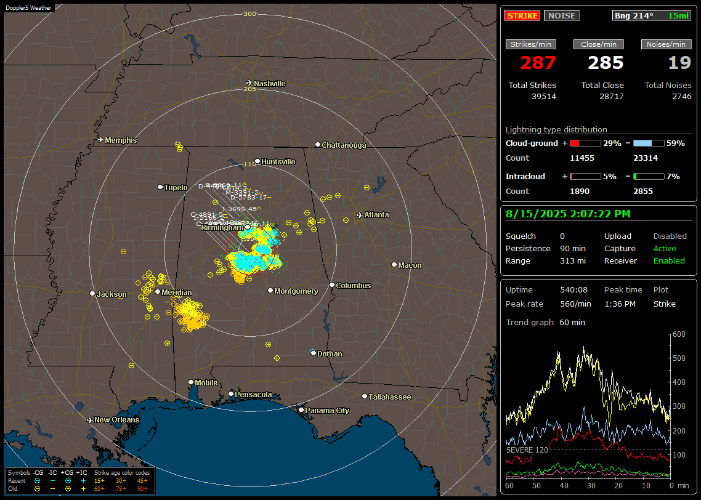Click the Atlanta airport plane icon
This screenshot has width=701, height=500.
coord(360,215)
